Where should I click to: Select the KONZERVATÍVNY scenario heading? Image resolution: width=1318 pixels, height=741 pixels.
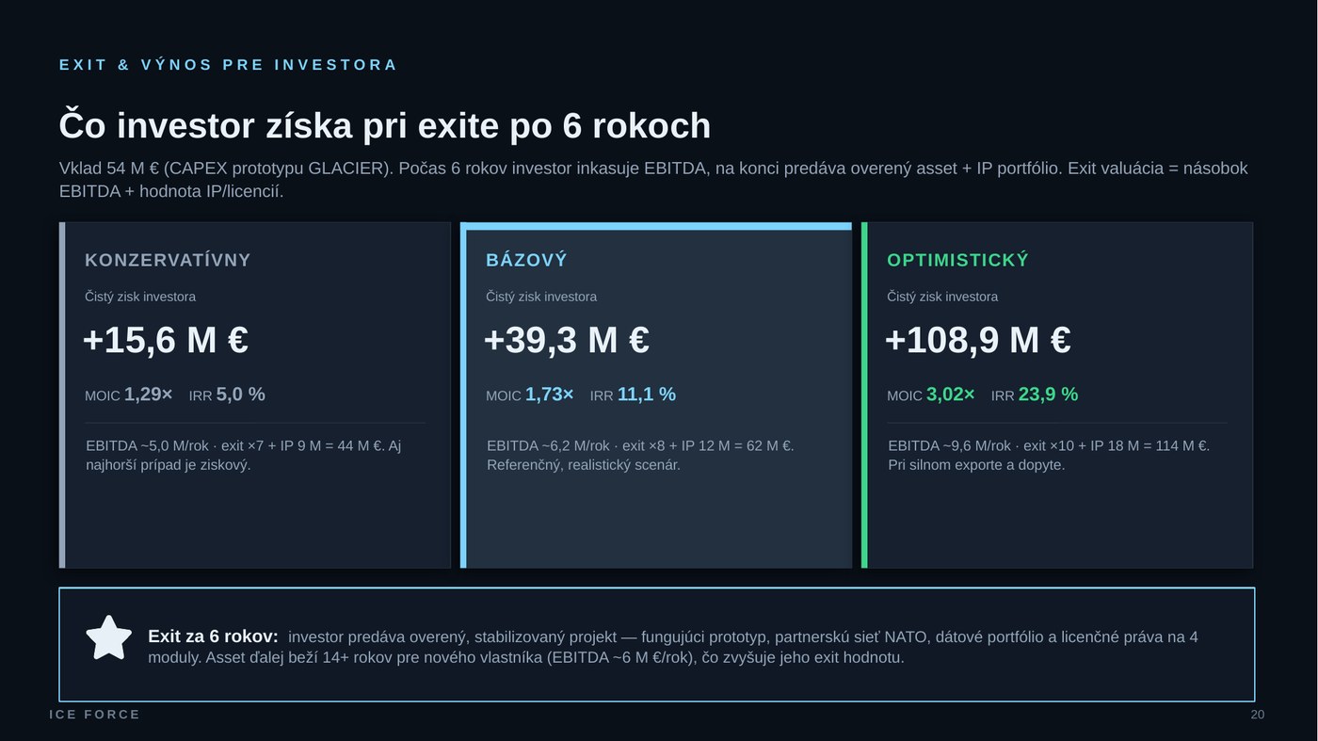pos(168,260)
